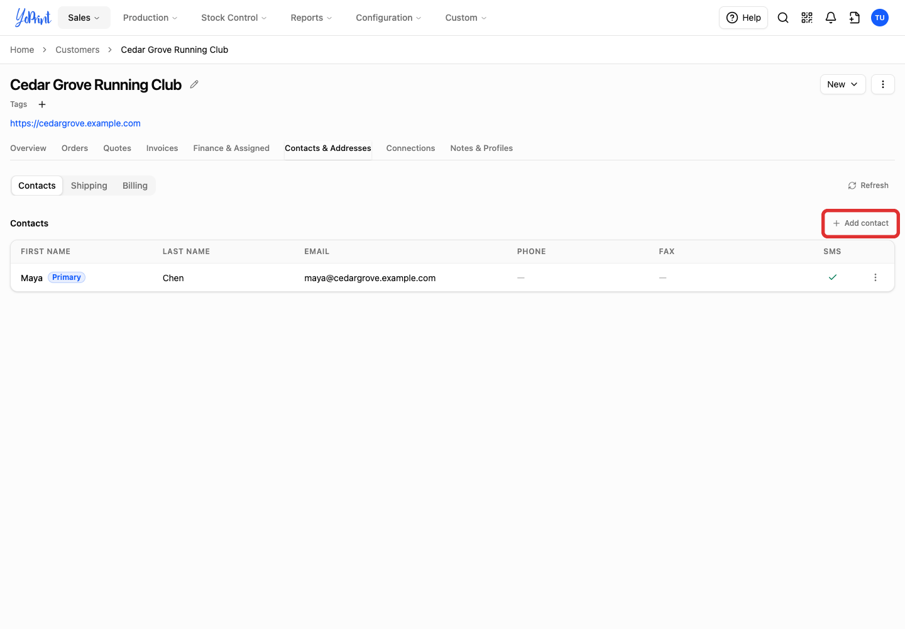
Task: Edit customer name with pencil icon
Action: tap(194, 84)
